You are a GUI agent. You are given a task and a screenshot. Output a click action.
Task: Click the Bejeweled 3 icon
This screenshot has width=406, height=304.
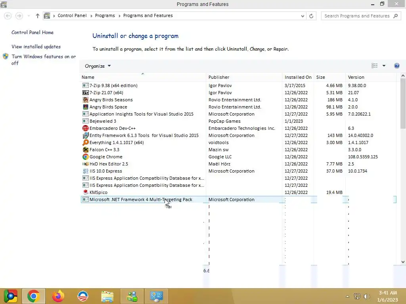click(x=86, y=121)
